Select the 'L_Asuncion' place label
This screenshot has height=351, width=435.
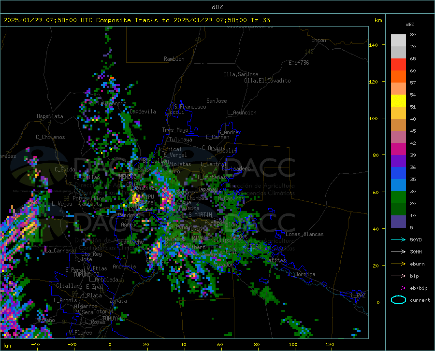coord(242,112)
